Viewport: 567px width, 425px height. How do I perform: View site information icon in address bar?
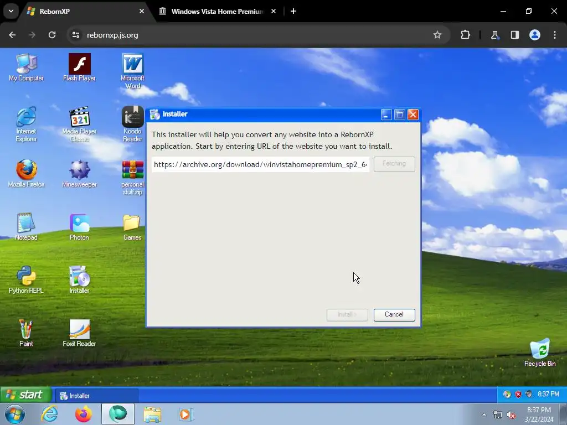(75, 35)
